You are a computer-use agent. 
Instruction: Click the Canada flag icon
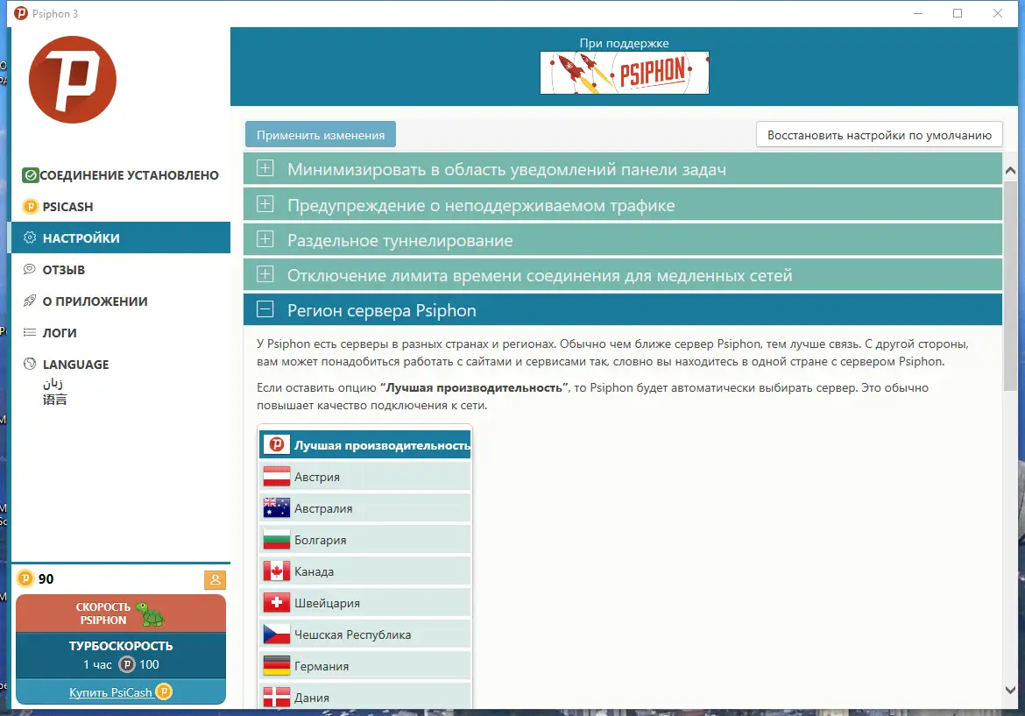277,571
